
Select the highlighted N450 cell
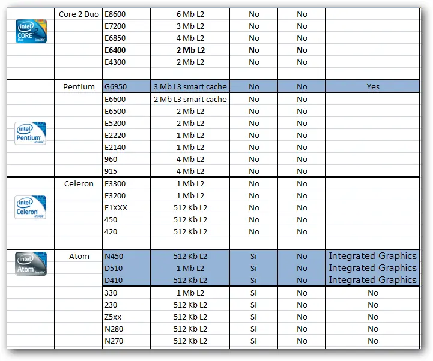tap(127, 256)
